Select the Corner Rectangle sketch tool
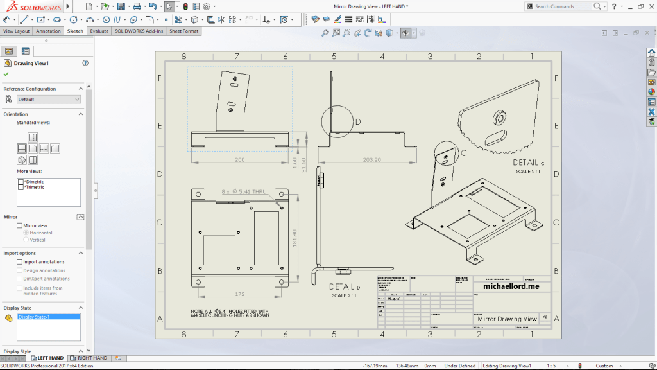This screenshot has height=370, width=657. tap(40, 19)
